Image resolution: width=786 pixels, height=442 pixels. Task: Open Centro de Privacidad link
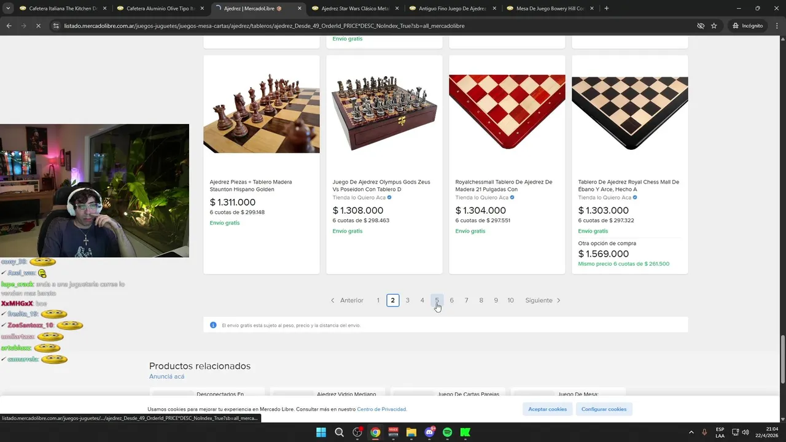382,409
